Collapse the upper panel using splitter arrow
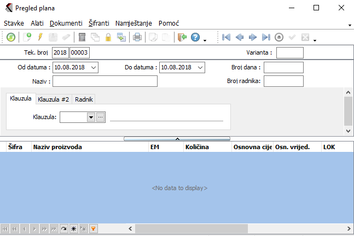The width and height of the screenshot is (354, 236). 177,139
